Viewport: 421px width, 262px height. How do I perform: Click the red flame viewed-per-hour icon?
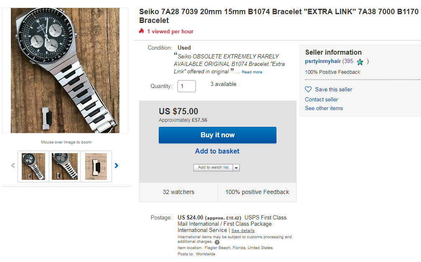point(141,31)
